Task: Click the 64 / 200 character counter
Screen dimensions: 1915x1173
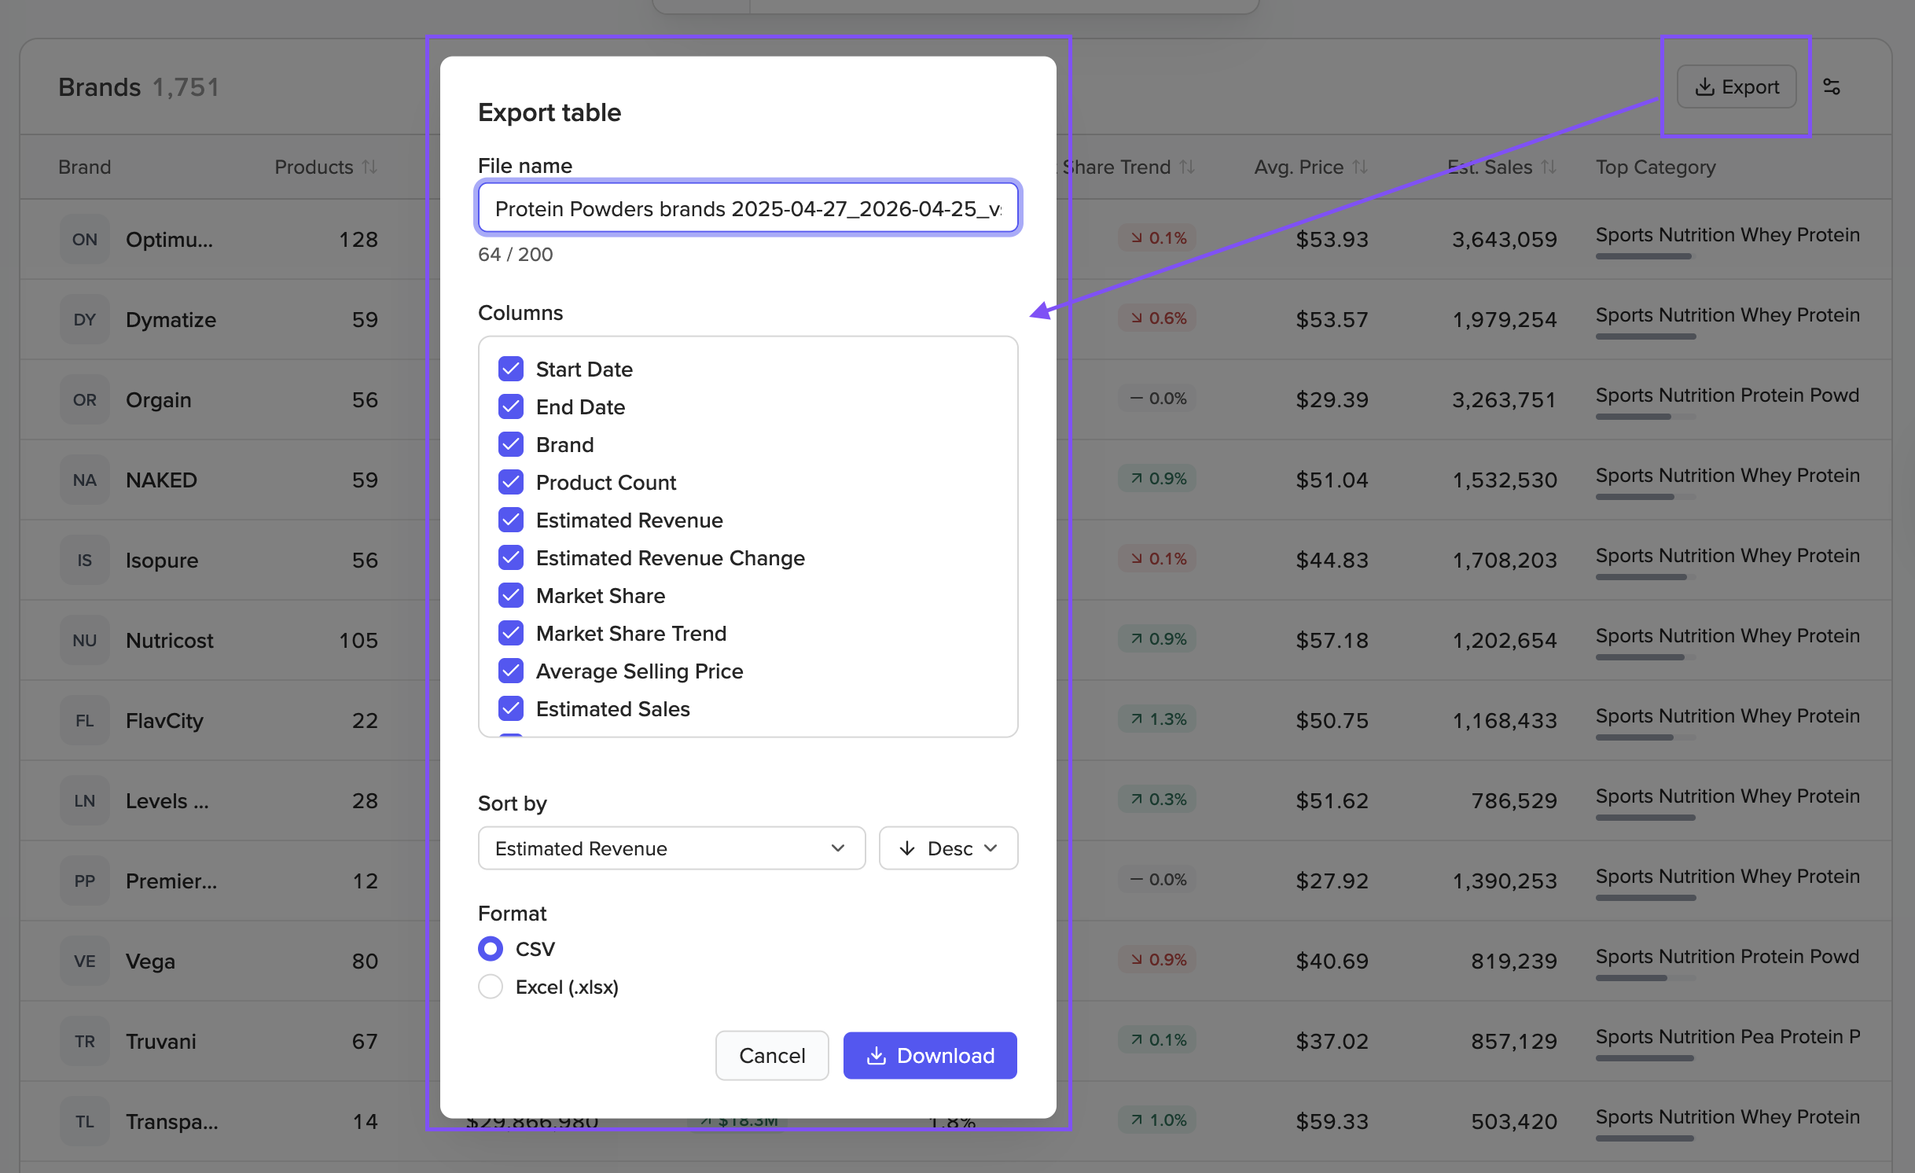Action: coord(515,255)
